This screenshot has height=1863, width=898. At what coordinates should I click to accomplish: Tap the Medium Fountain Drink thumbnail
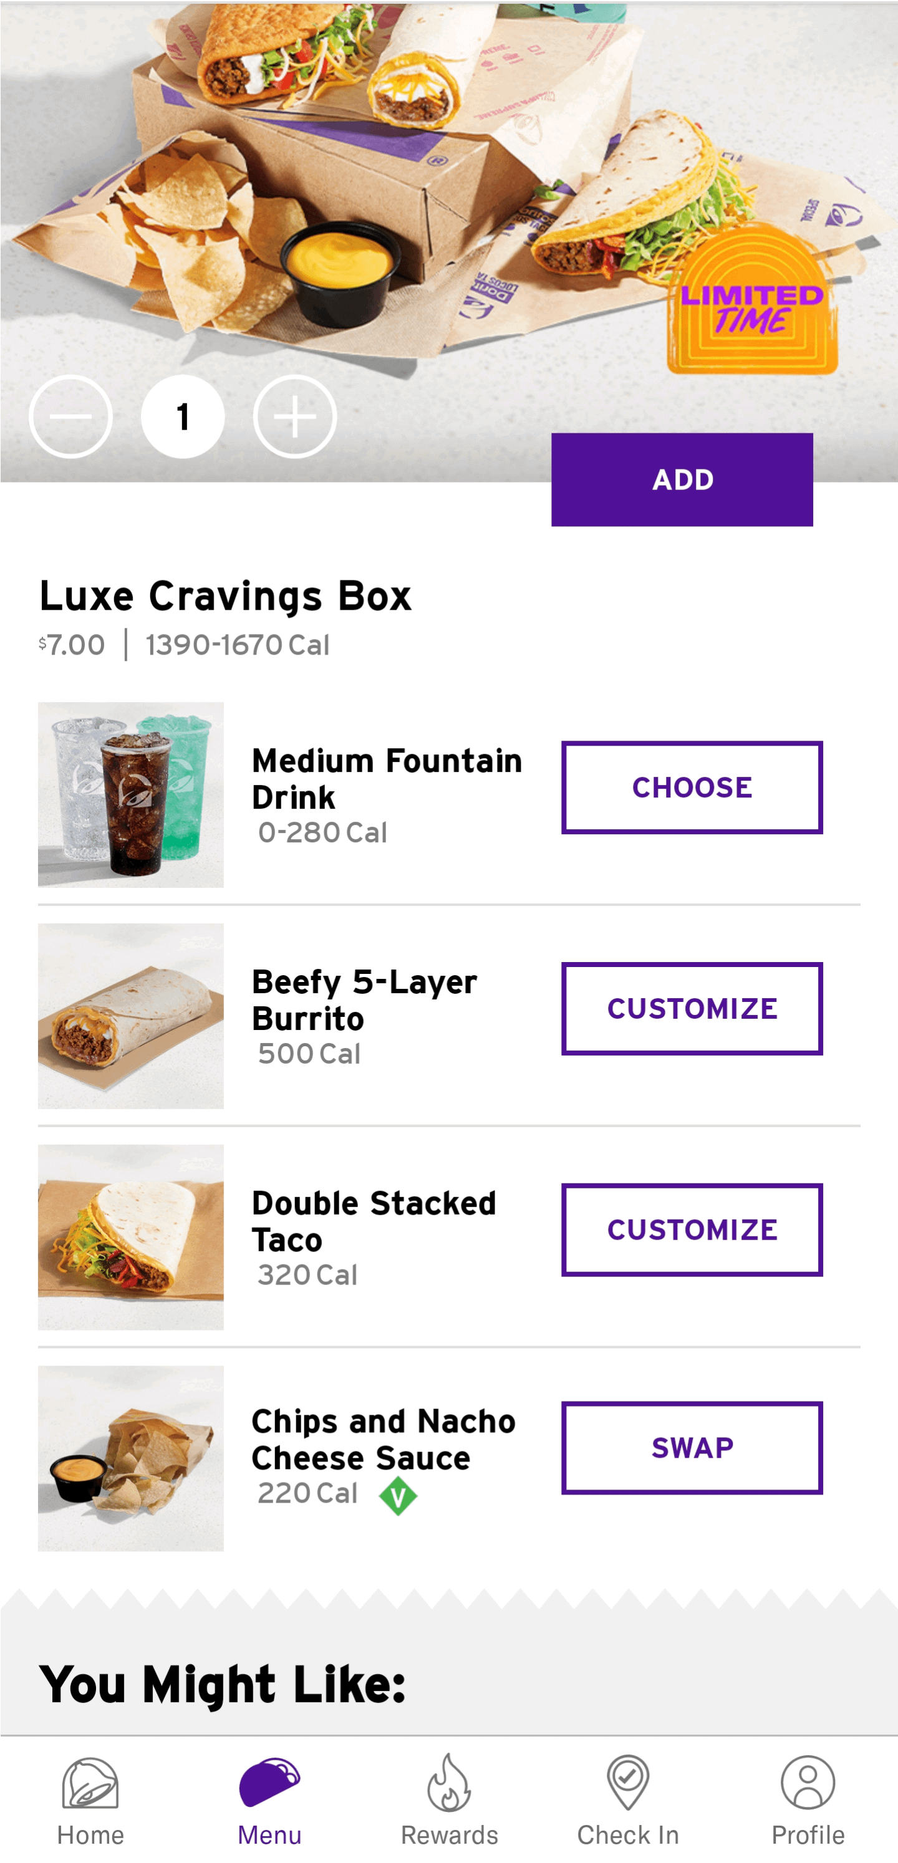coord(131,795)
